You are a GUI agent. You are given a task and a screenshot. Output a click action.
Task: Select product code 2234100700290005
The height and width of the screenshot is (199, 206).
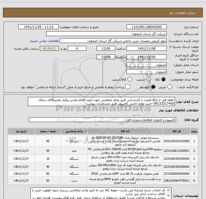(x=177, y=167)
